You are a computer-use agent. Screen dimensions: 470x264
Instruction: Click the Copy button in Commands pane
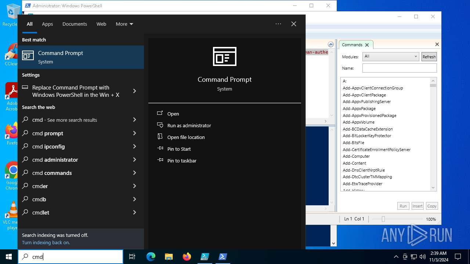(x=432, y=206)
